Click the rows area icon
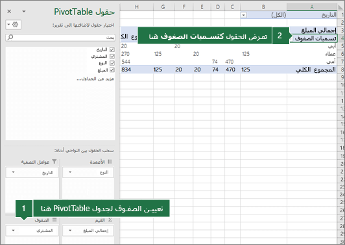Screen dimensions: 345x245 [54, 220]
